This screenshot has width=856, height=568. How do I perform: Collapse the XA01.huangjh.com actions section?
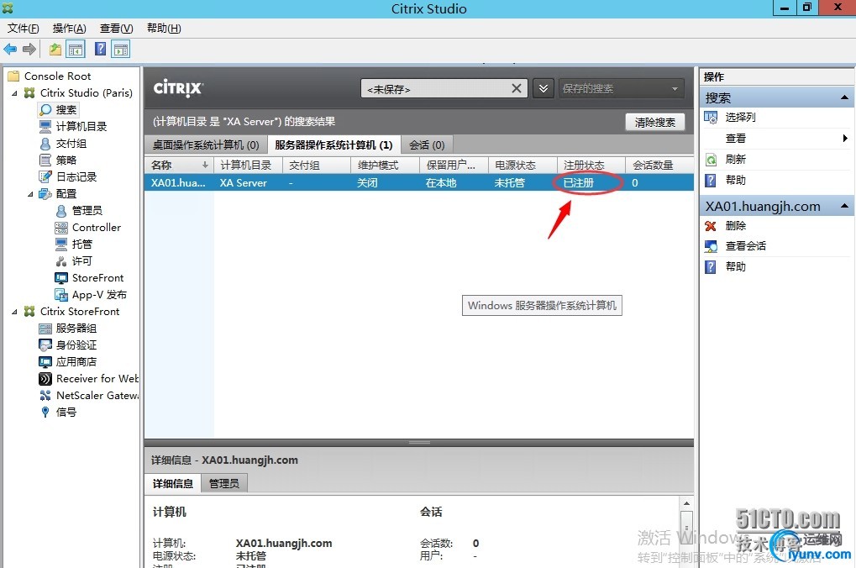(844, 206)
